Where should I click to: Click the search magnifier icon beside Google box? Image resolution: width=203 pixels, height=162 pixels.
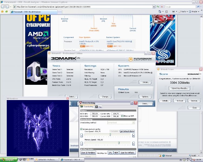click(x=198, y=6)
